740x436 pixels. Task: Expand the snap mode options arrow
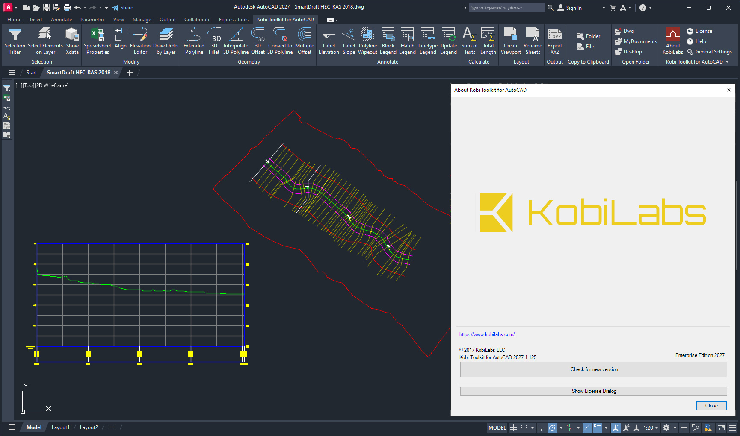(x=533, y=427)
